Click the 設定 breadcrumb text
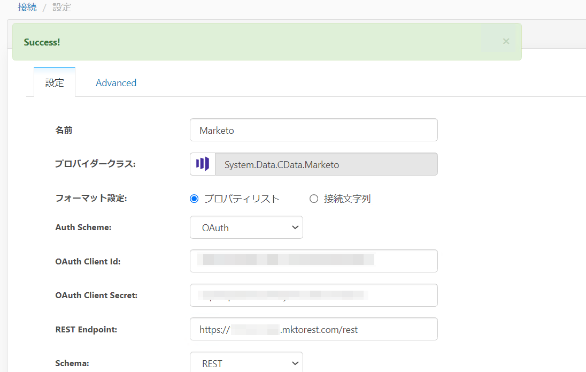Image resolution: width=586 pixels, height=372 pixels. (61, 7)
